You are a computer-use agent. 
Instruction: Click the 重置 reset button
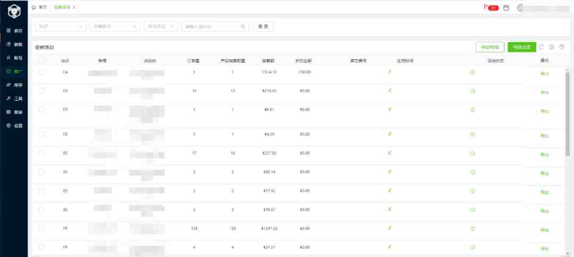(263, 26)
